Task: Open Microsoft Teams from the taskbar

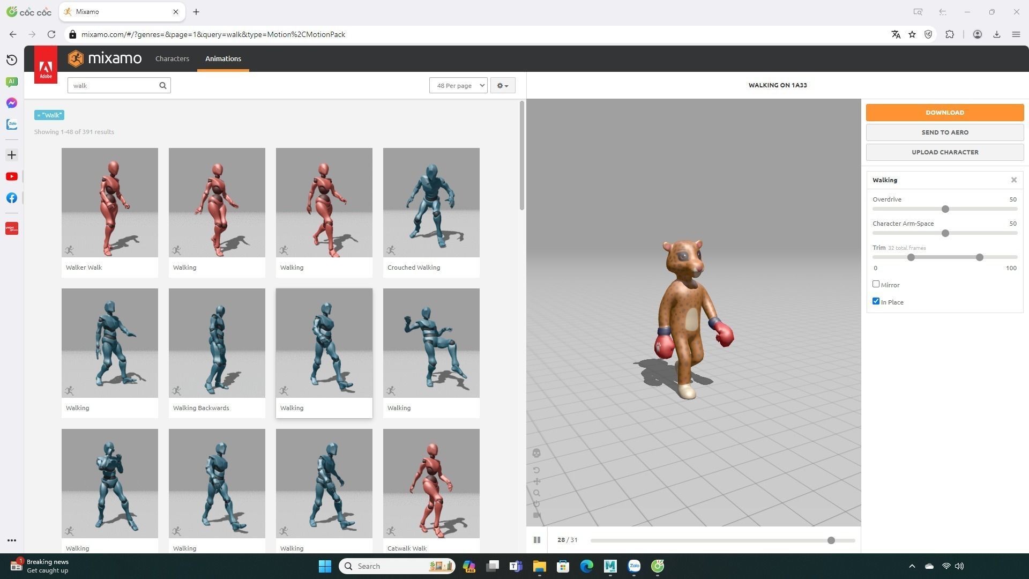Action: pyautogui.click(x=516, y=566)
